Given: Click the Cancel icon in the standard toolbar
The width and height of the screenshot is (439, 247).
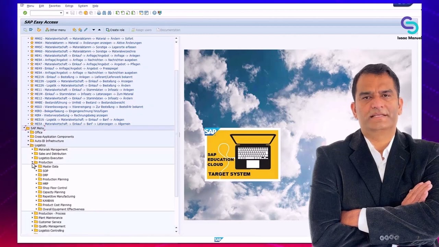Looking at the screenshot, I should coord(91,13).
